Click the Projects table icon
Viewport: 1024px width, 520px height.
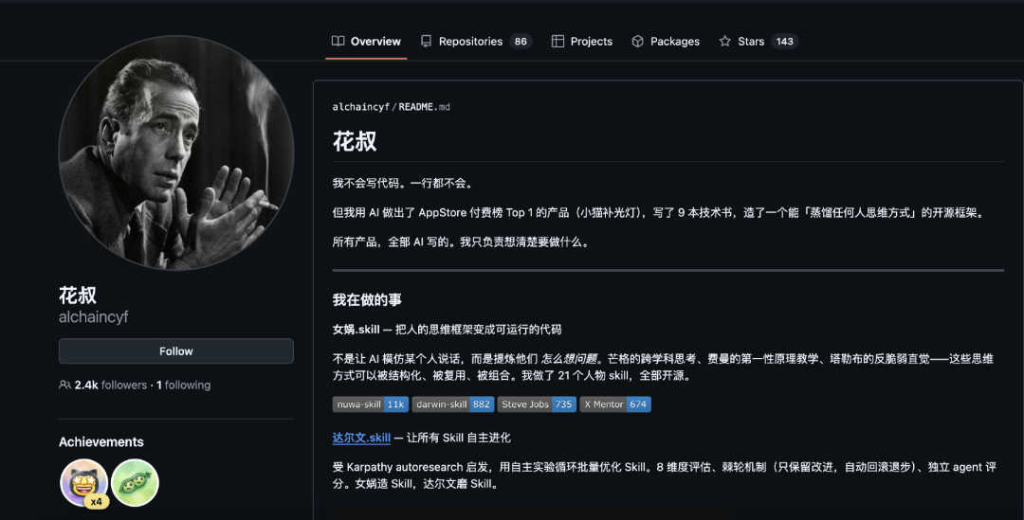(558, 41)
